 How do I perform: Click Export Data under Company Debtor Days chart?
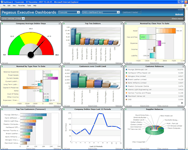(93, 148)
